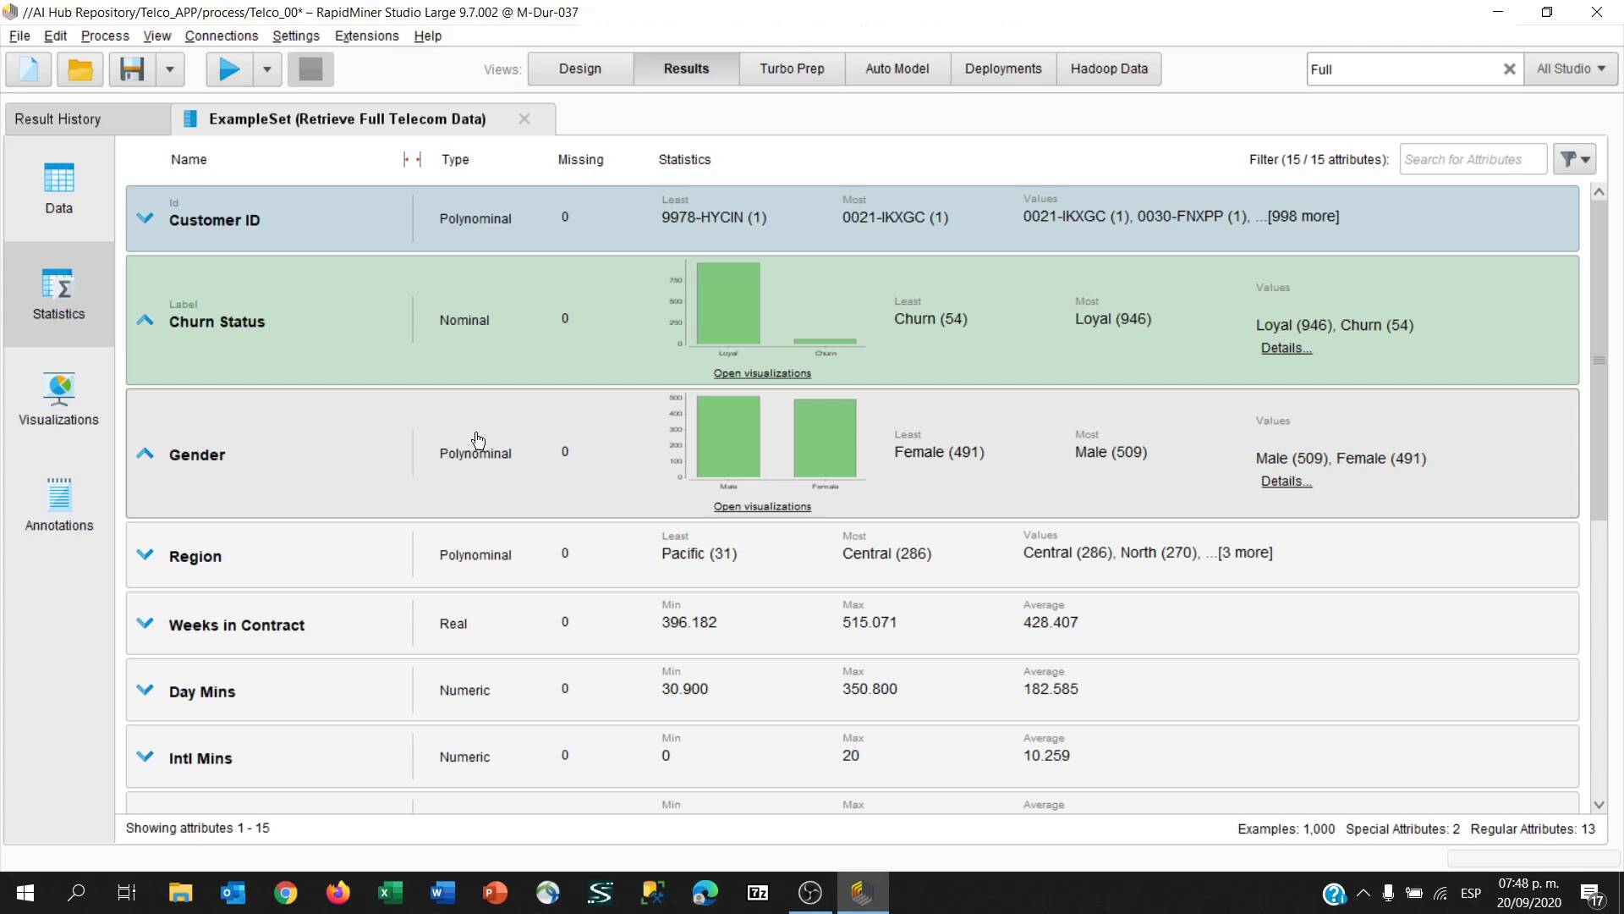Image resolution: width=1624 pixels, height=914 pixels.
Task: Save the process with the floppy disk icon
Action: pyautogui.click(x=132, y=69)
